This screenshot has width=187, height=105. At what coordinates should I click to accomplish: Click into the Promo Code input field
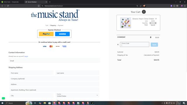pyautogui.click(x=134, y=44)
